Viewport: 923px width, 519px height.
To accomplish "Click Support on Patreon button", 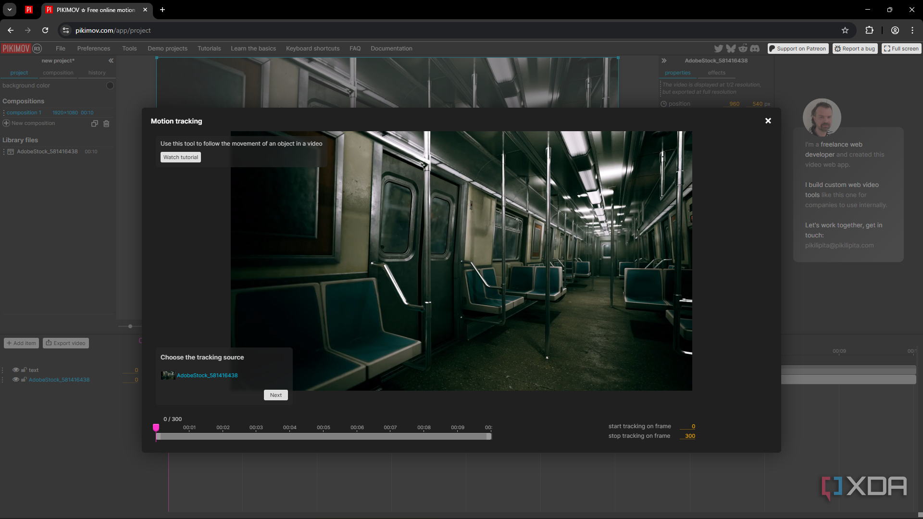I will pyautogui.click(x=798, y=49).
